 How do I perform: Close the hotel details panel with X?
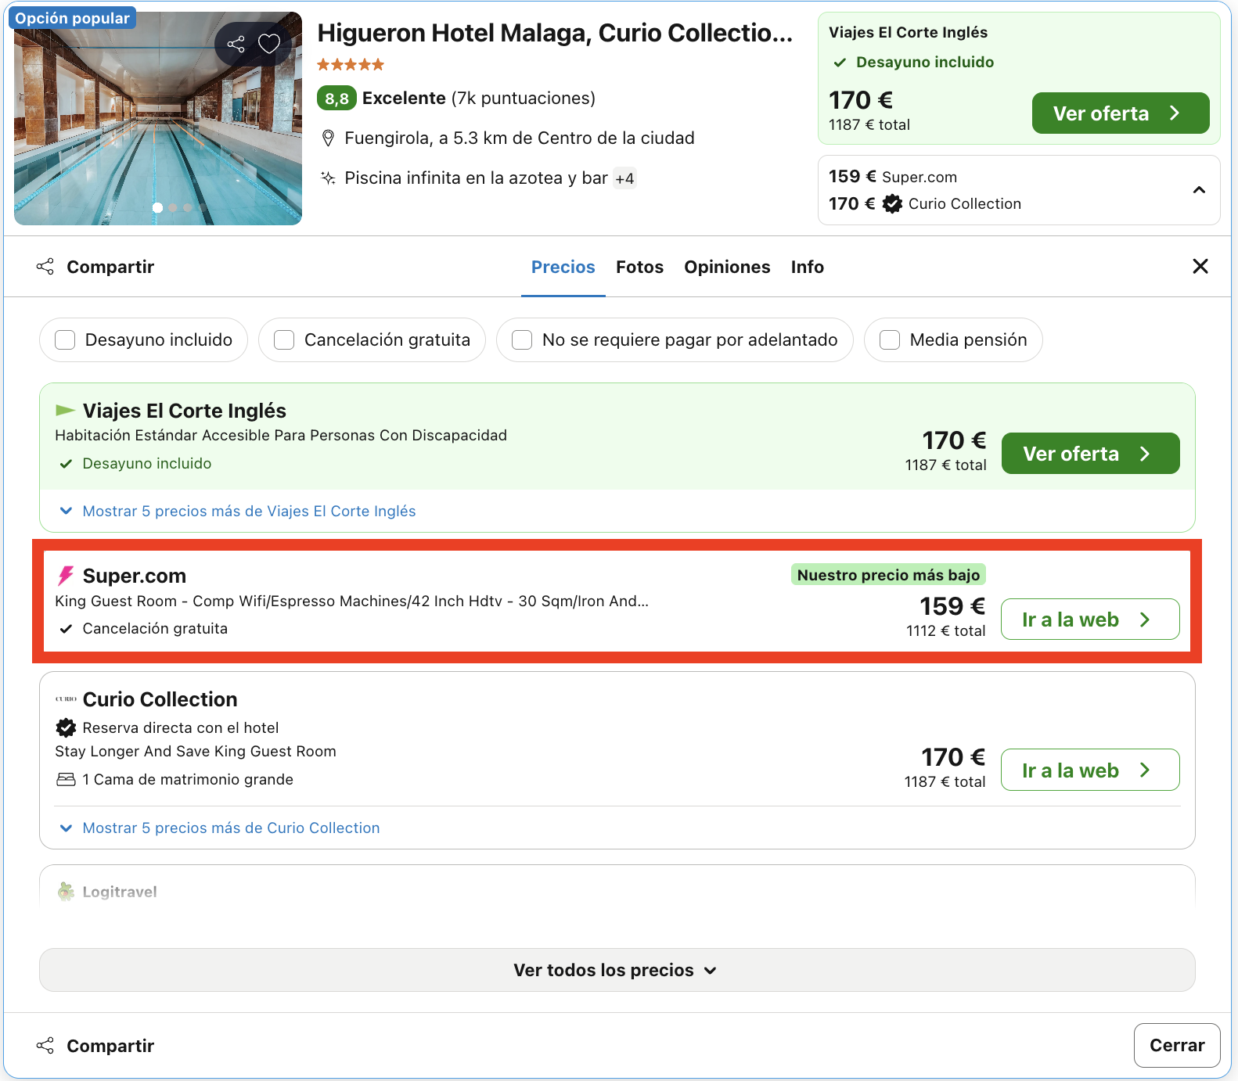pyautogui.click(x=1200, y=267)
